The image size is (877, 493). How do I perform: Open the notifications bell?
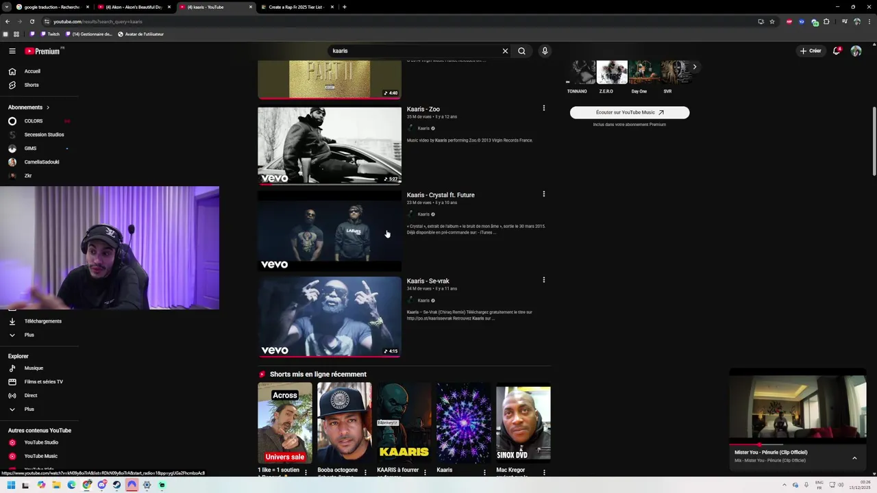point(837,51)
